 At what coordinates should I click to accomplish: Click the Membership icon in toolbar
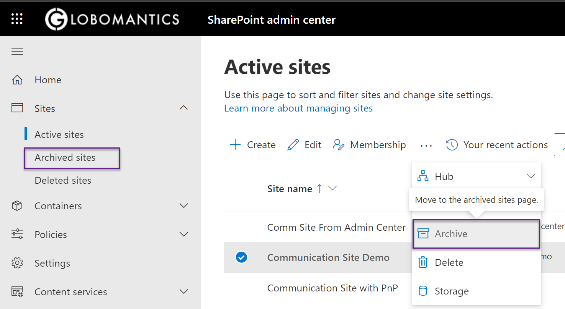[x=339, y=144]
